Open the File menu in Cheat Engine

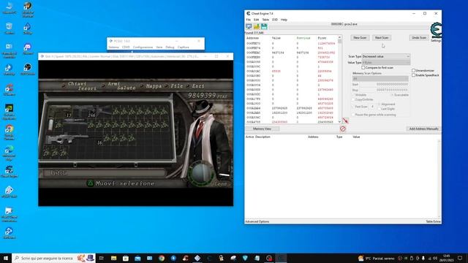pyautogui.click(x=249, y=20)
